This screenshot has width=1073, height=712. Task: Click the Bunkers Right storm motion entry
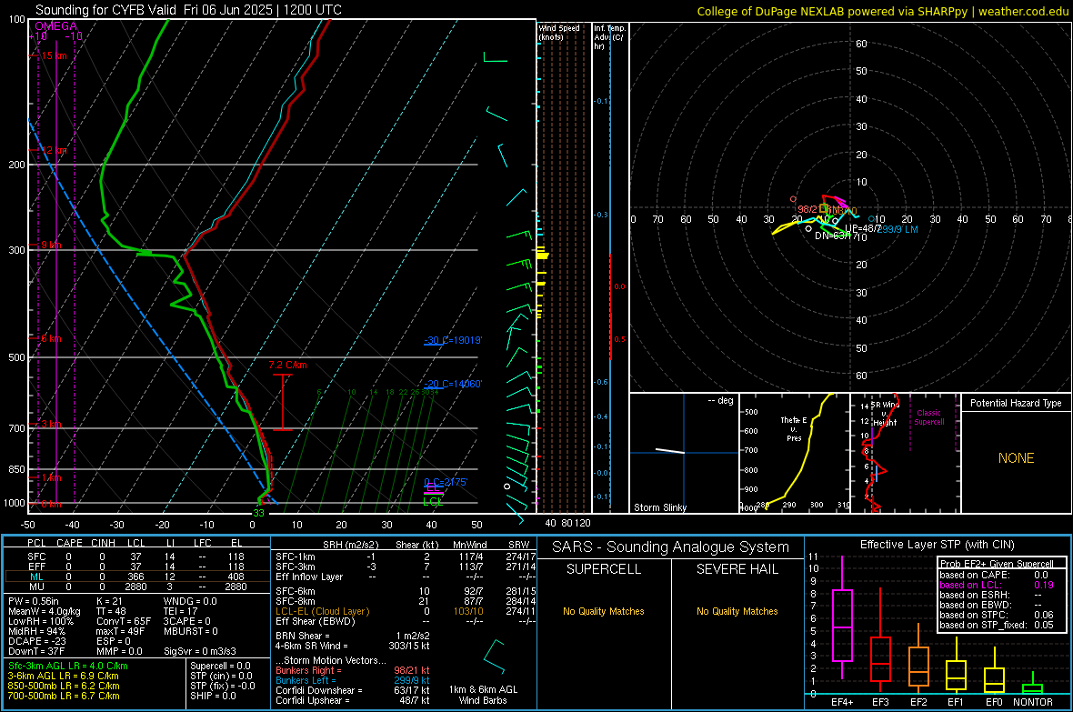[x=353, y=670]
